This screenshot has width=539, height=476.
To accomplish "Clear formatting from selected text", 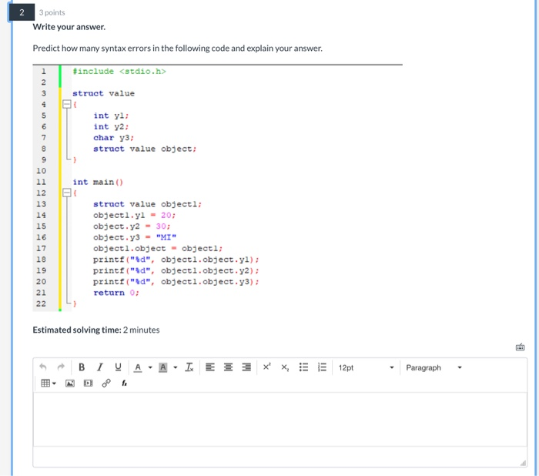I will coord(189,367).
